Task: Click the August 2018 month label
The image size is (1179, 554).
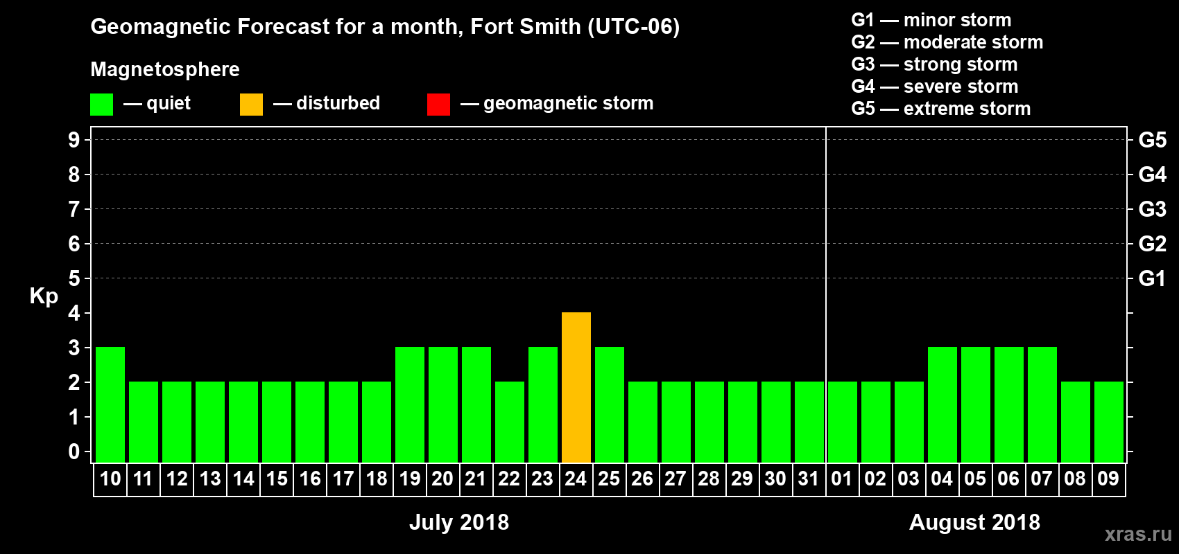Action: click(x=974, y=522)
